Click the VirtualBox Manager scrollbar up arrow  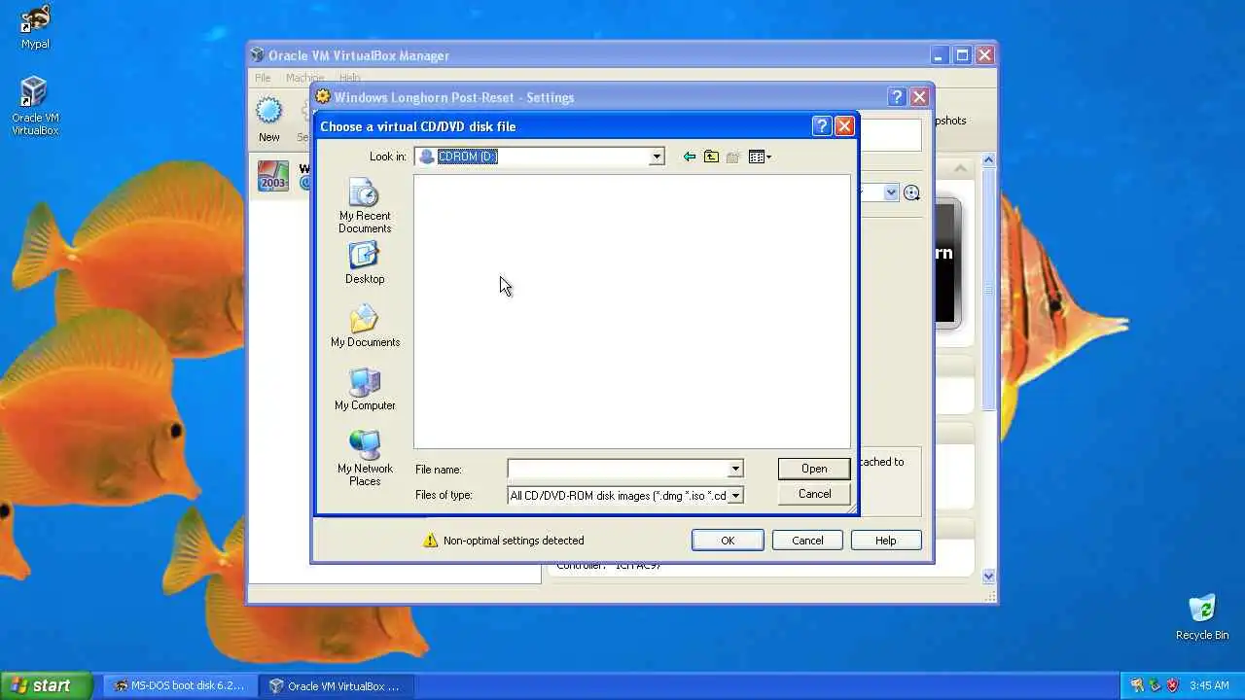click(x=988, y=159)
